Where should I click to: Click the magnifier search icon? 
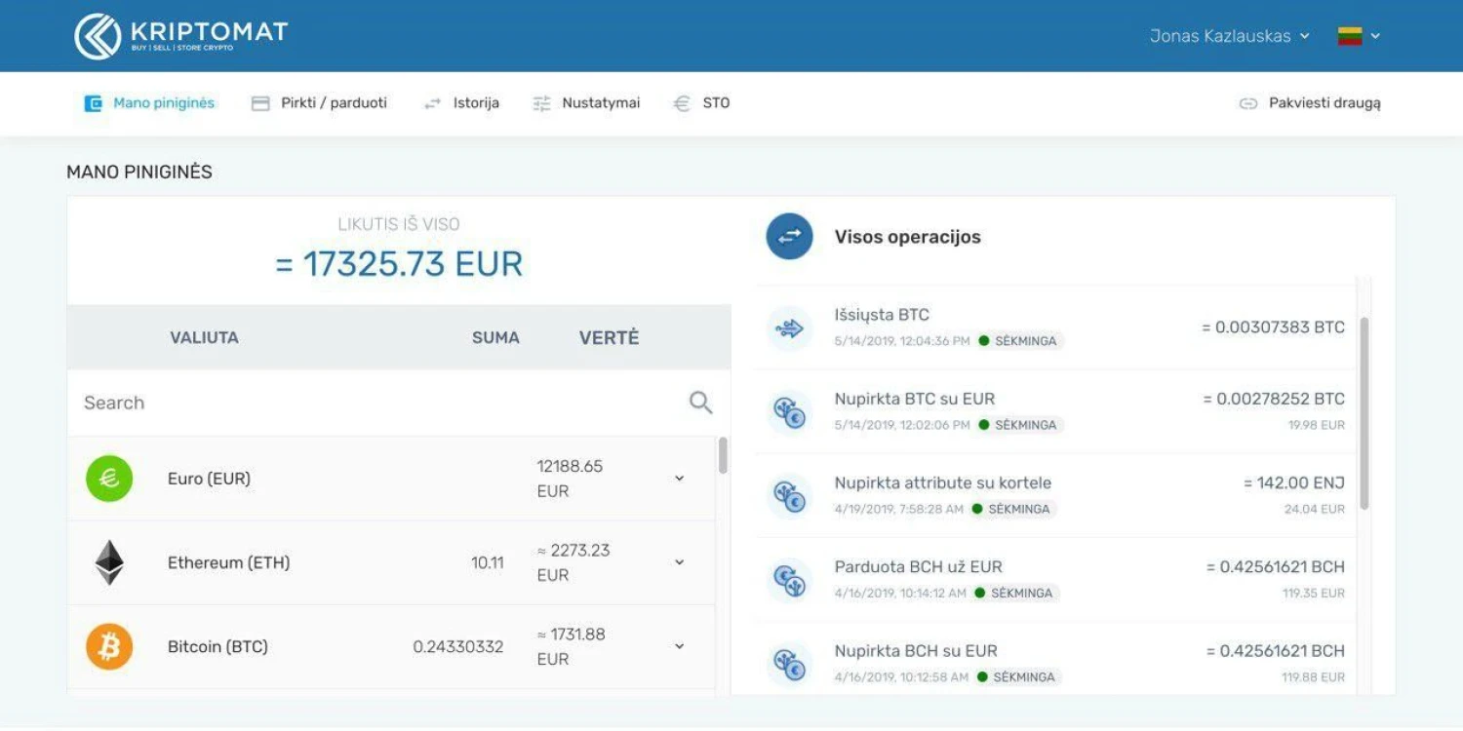(700, 403)
